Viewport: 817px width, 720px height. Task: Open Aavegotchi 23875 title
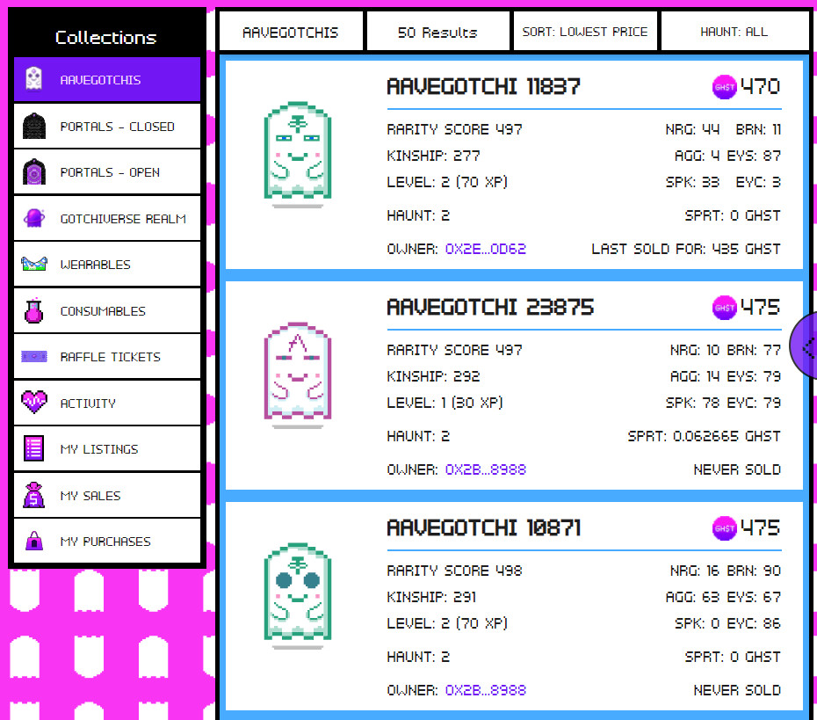490,307
